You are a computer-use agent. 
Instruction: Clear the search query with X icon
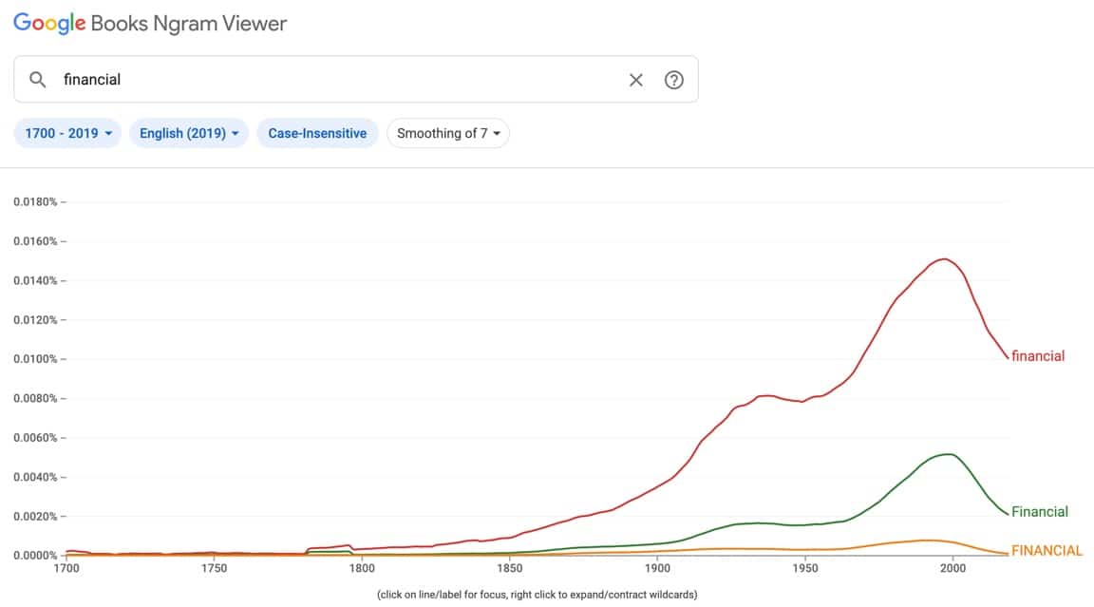[x=636, y=80]
